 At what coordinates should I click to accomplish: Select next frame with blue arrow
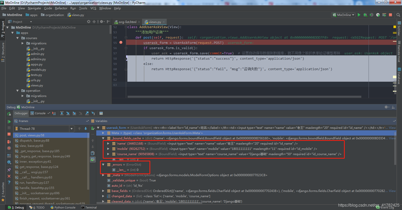pos(86,129)
